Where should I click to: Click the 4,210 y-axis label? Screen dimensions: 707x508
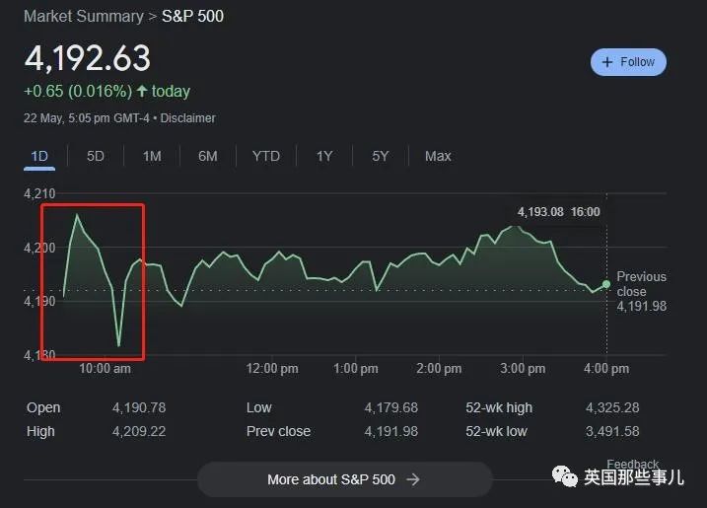coord(39,194)
